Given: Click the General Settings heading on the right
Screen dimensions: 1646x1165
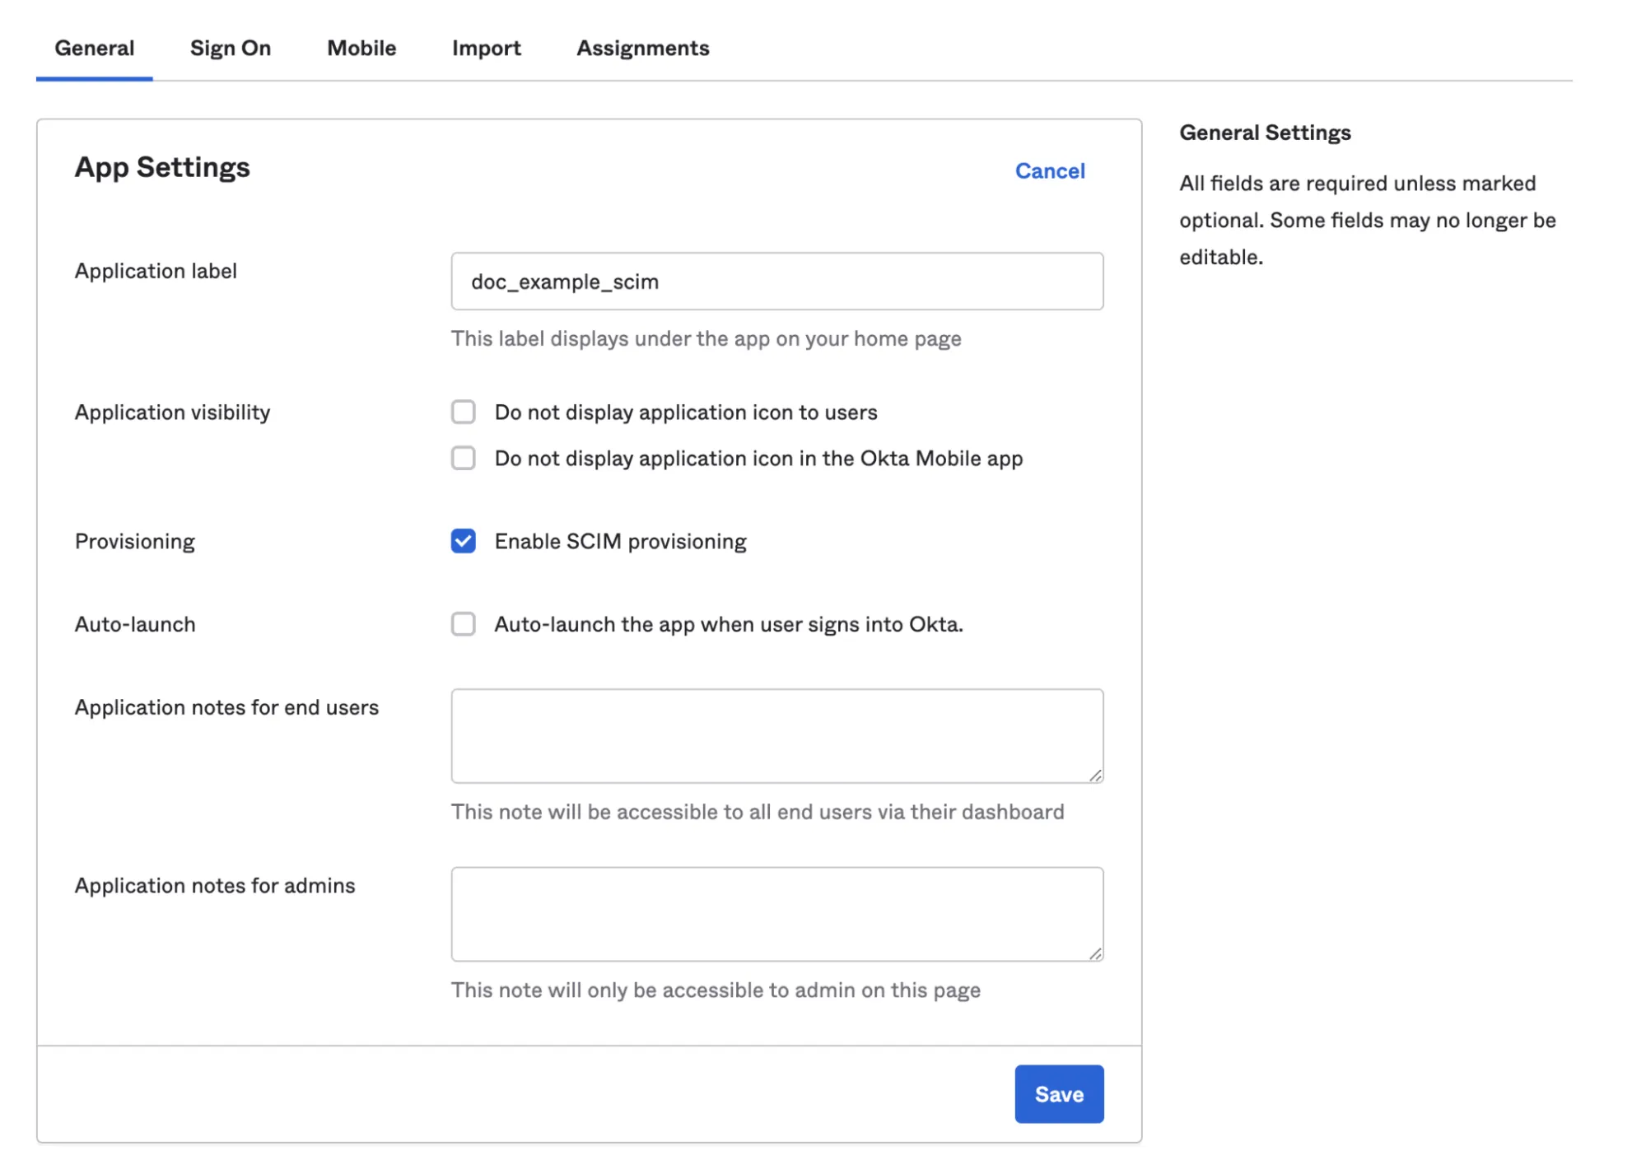Looking at the screenshot, I should coord(1264,132).
